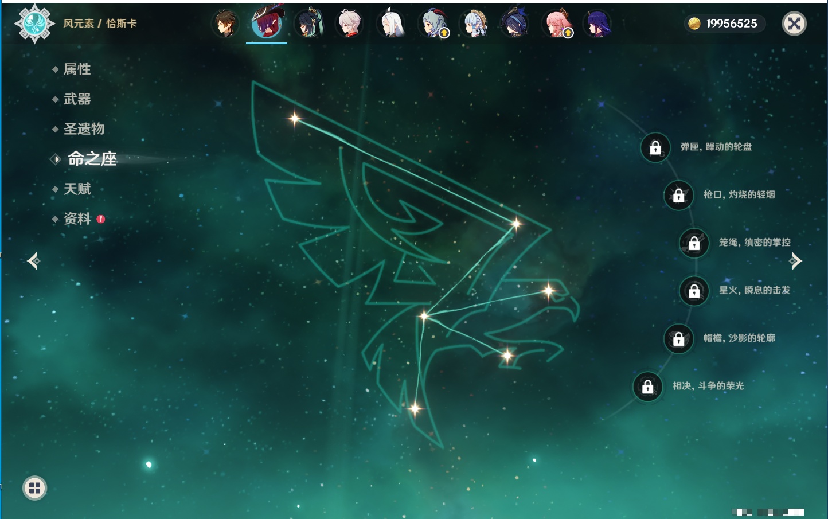Click the Mora balance 19956525
Viewport: 828px width, 519px height.
point(732,24)
